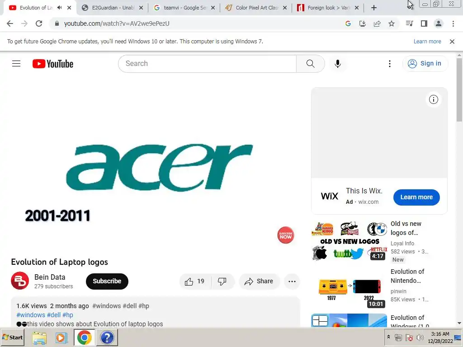Launch Windows Media Player from taskbar
Screen dimensions: 463x347
coord(61,338)
